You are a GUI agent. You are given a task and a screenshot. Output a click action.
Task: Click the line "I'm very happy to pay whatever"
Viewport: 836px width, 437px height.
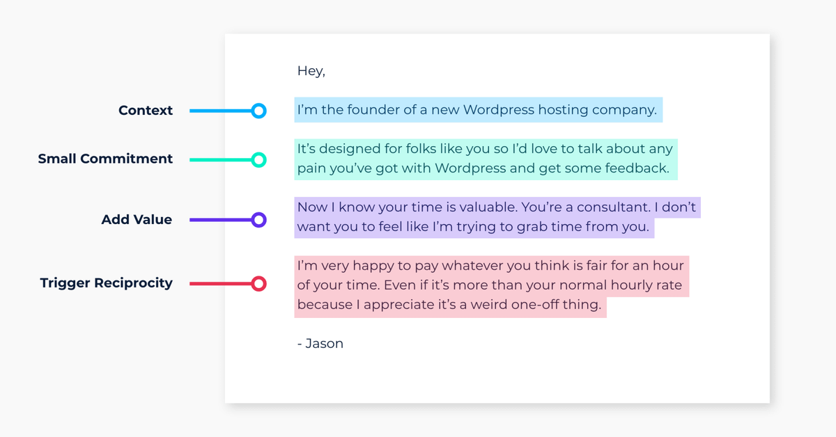coord(490,266)
